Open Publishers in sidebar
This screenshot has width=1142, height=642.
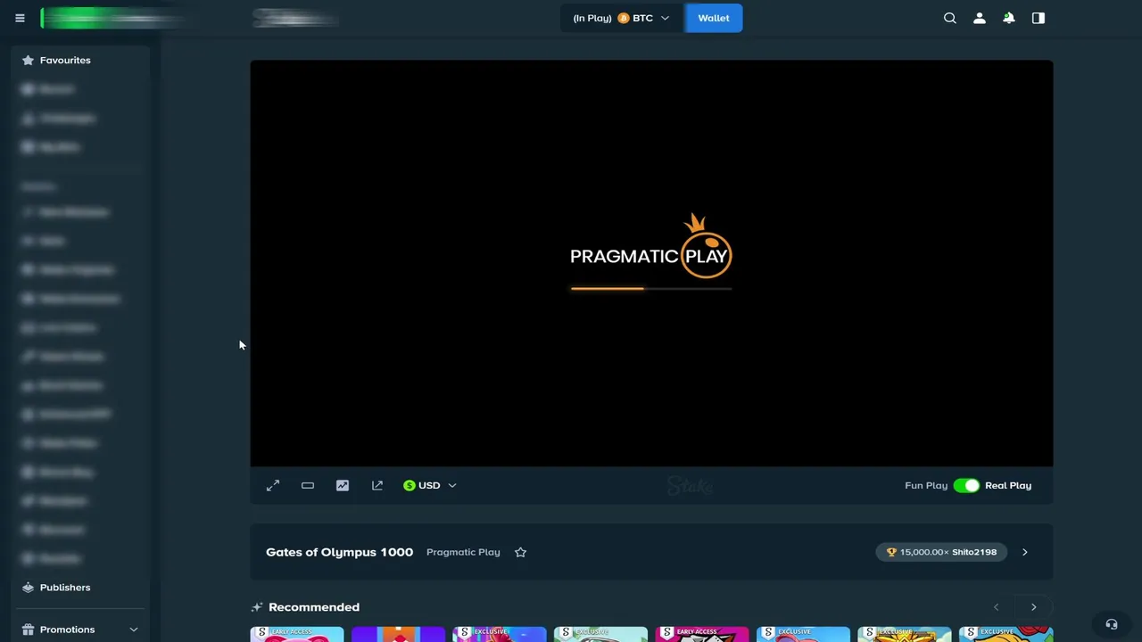click(65, 588)
